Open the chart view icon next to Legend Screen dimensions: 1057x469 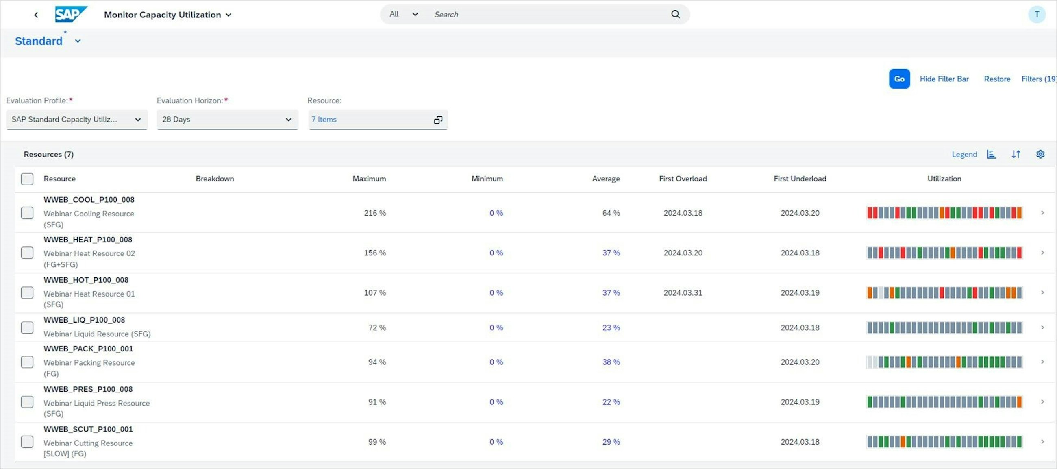click(x=992, y=154)
